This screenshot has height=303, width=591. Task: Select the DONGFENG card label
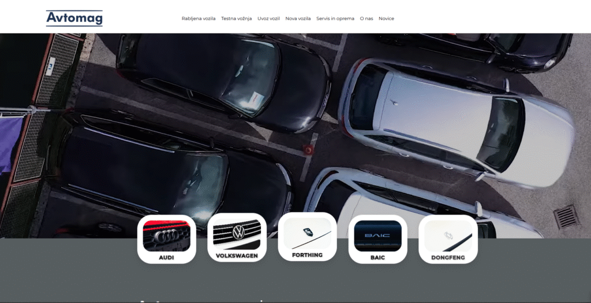coord(448,257)
